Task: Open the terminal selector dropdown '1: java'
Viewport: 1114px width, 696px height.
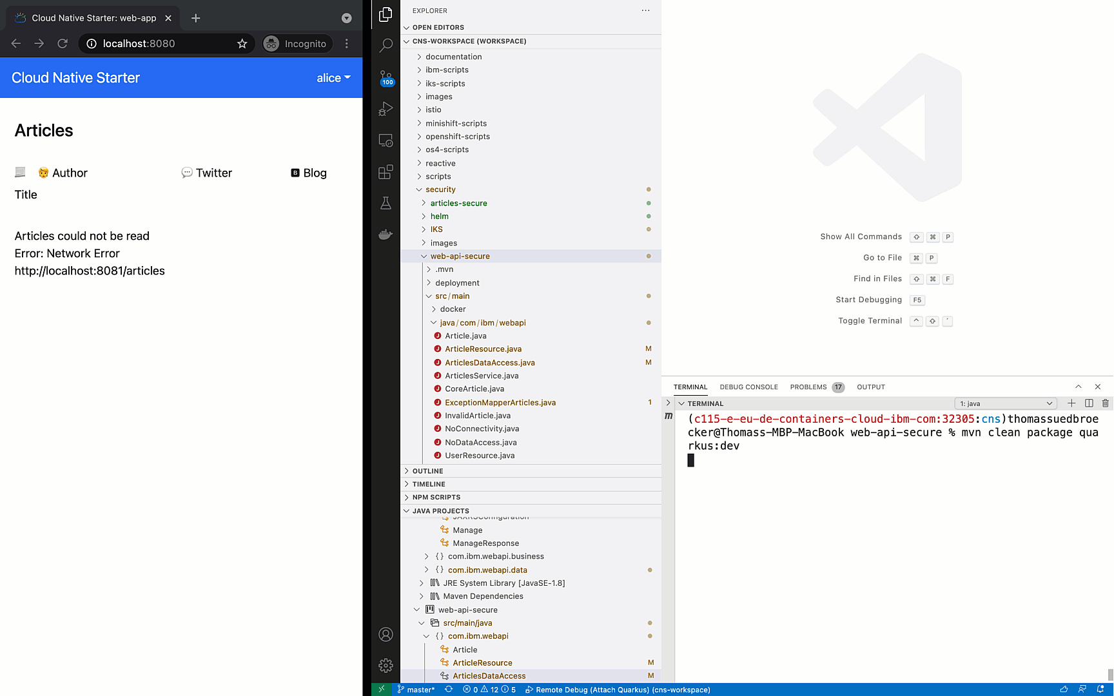Action: point(1006,403)
